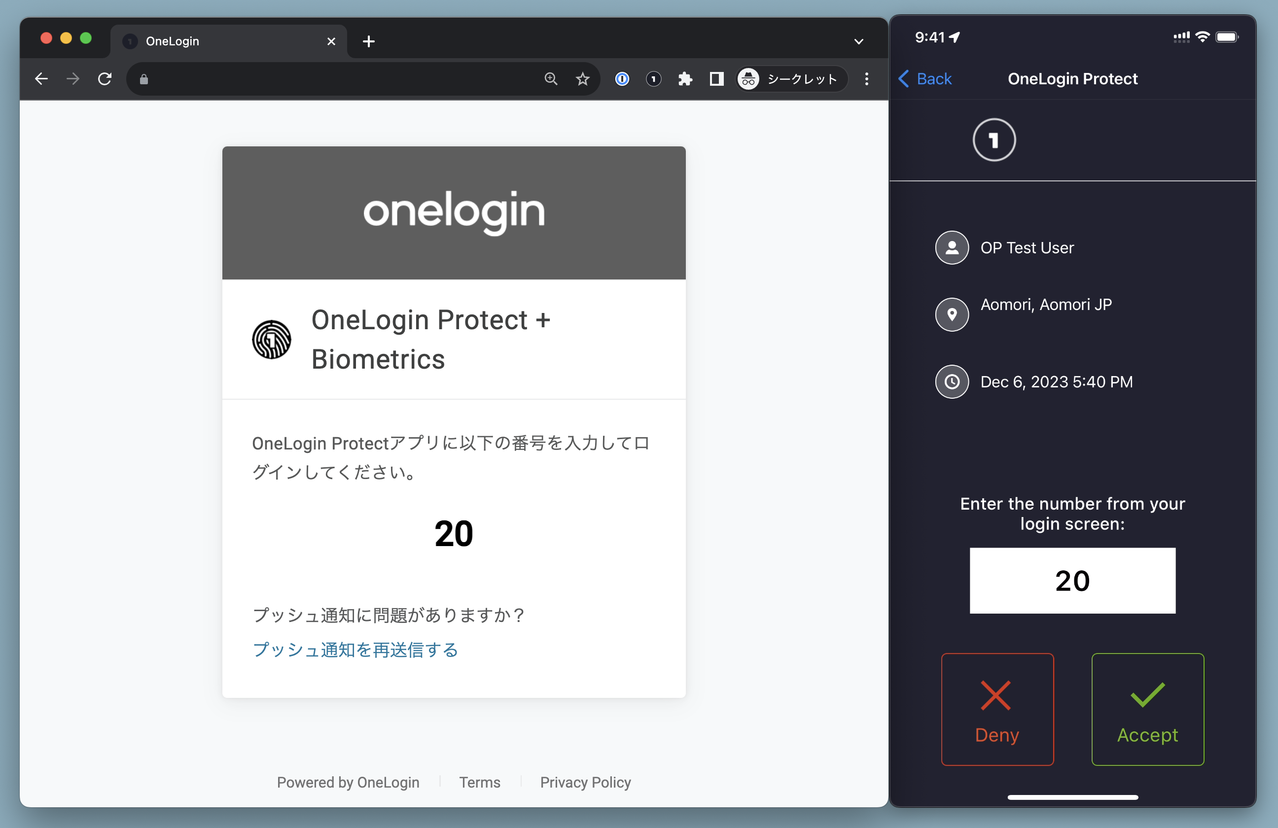Click the Enter the number prompt text

pos(1072,514)
